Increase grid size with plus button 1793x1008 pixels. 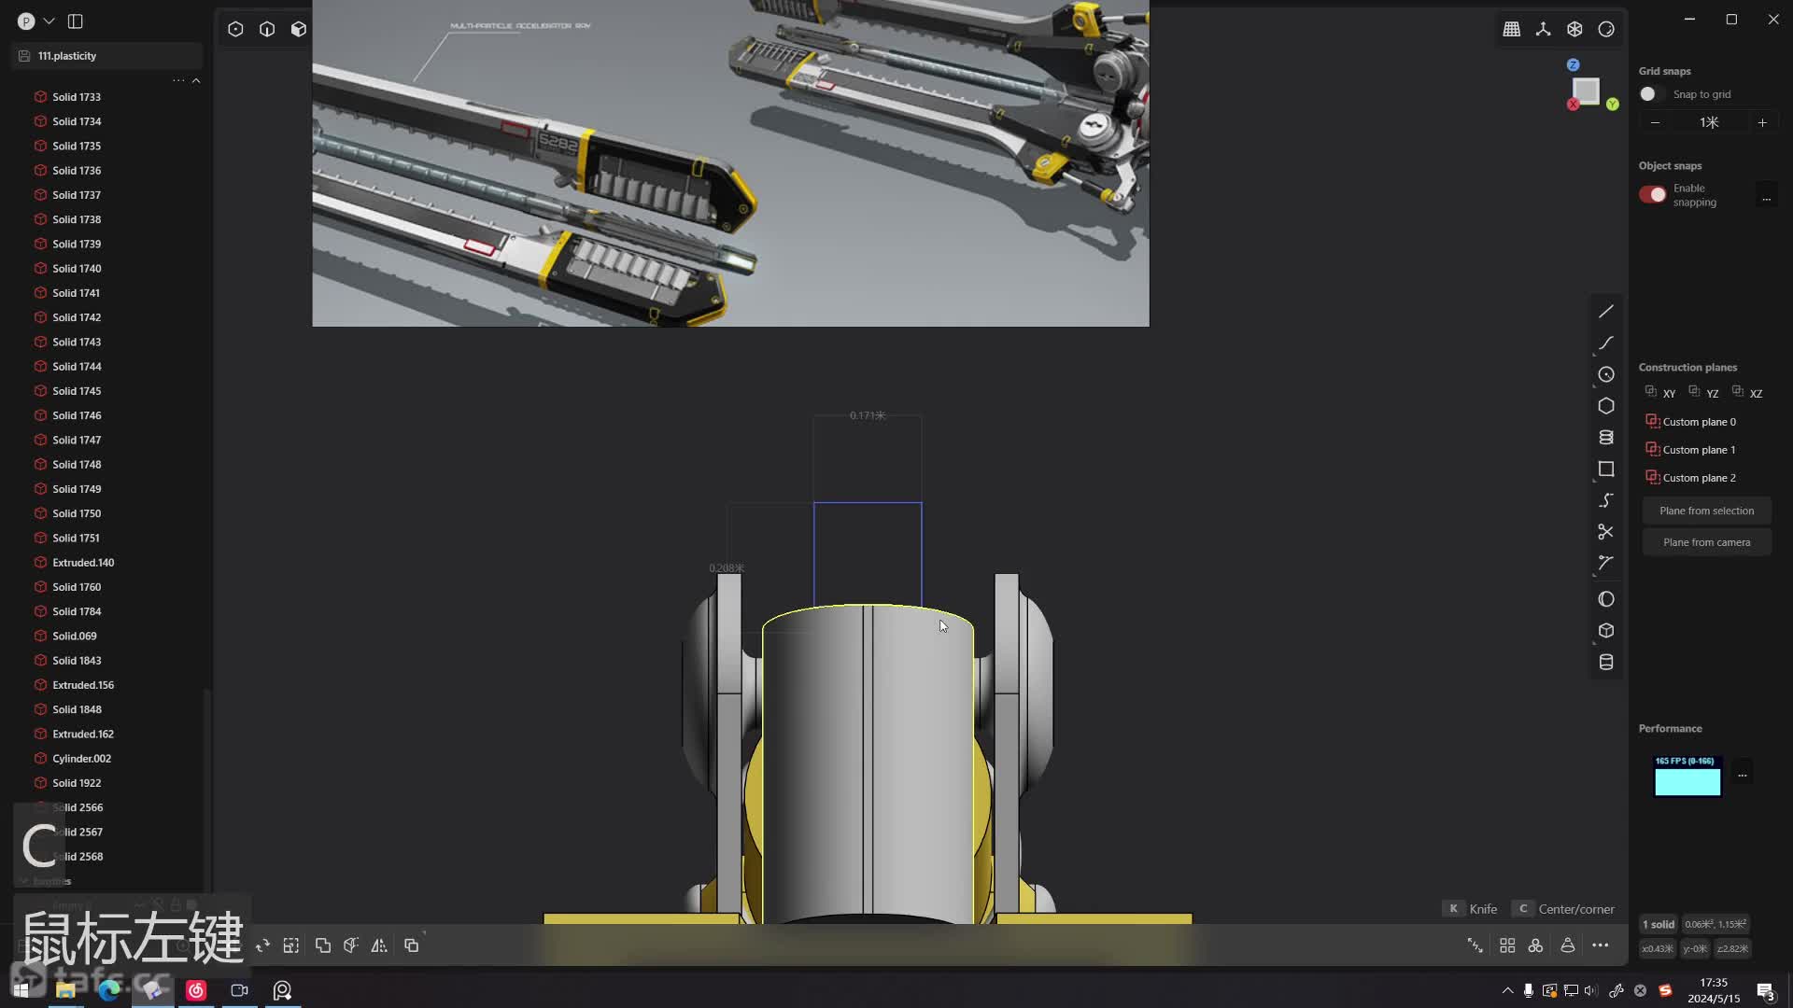pyautogui.click(x=1762, y=122)
